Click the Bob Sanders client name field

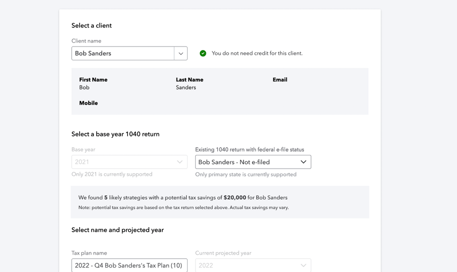(123, 53)
